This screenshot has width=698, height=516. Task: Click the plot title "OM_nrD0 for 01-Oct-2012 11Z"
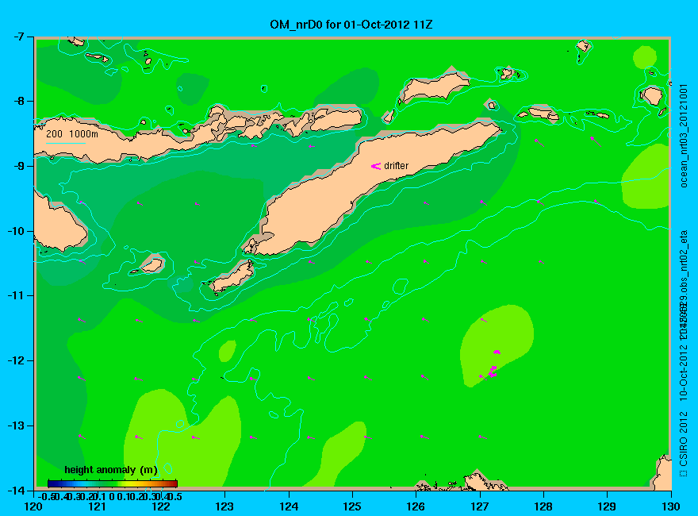coord(351,25)
